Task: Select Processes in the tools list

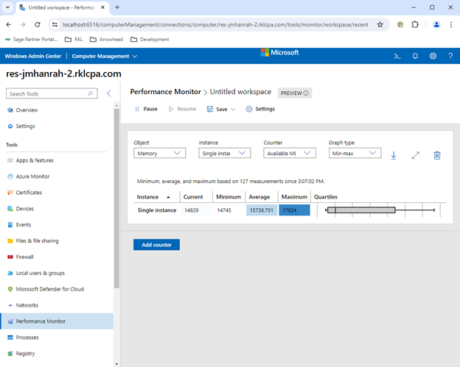Action: pos(27,338)
